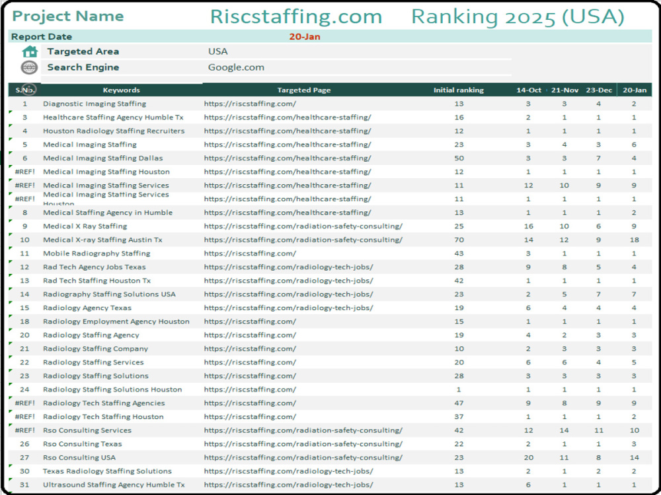The image size is (661, 495).
Task: Open the URL for Houston Radiology Staffing Recruiters
Action: coord(288,131)
